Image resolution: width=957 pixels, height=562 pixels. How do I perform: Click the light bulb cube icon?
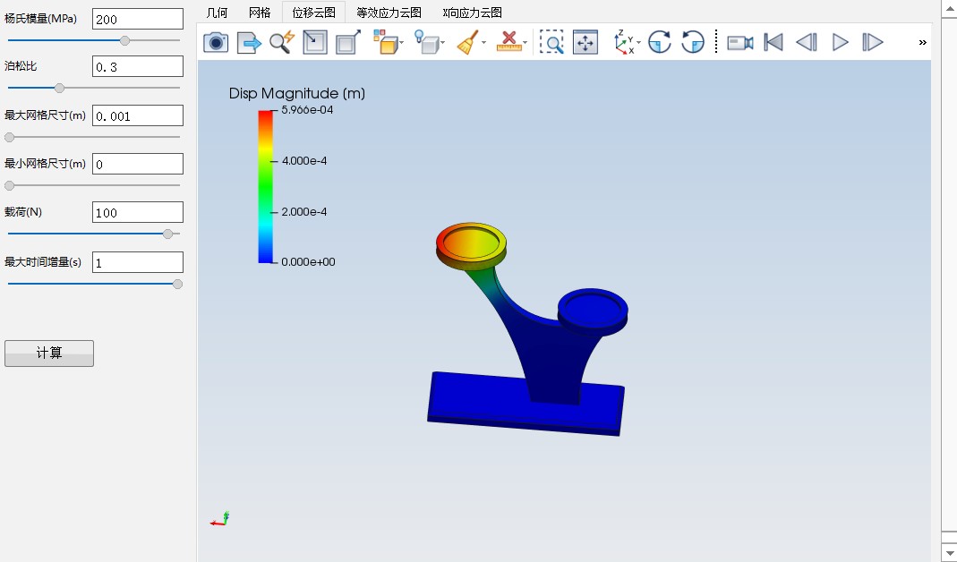[427, 42]
